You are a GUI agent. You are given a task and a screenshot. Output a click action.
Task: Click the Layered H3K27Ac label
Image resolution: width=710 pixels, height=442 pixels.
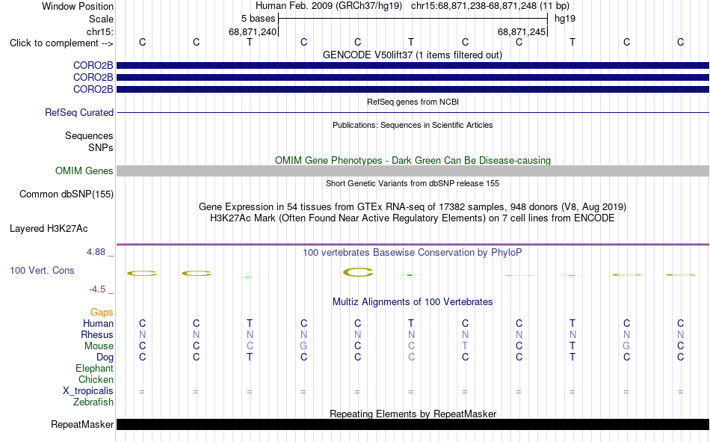point(49,229)
